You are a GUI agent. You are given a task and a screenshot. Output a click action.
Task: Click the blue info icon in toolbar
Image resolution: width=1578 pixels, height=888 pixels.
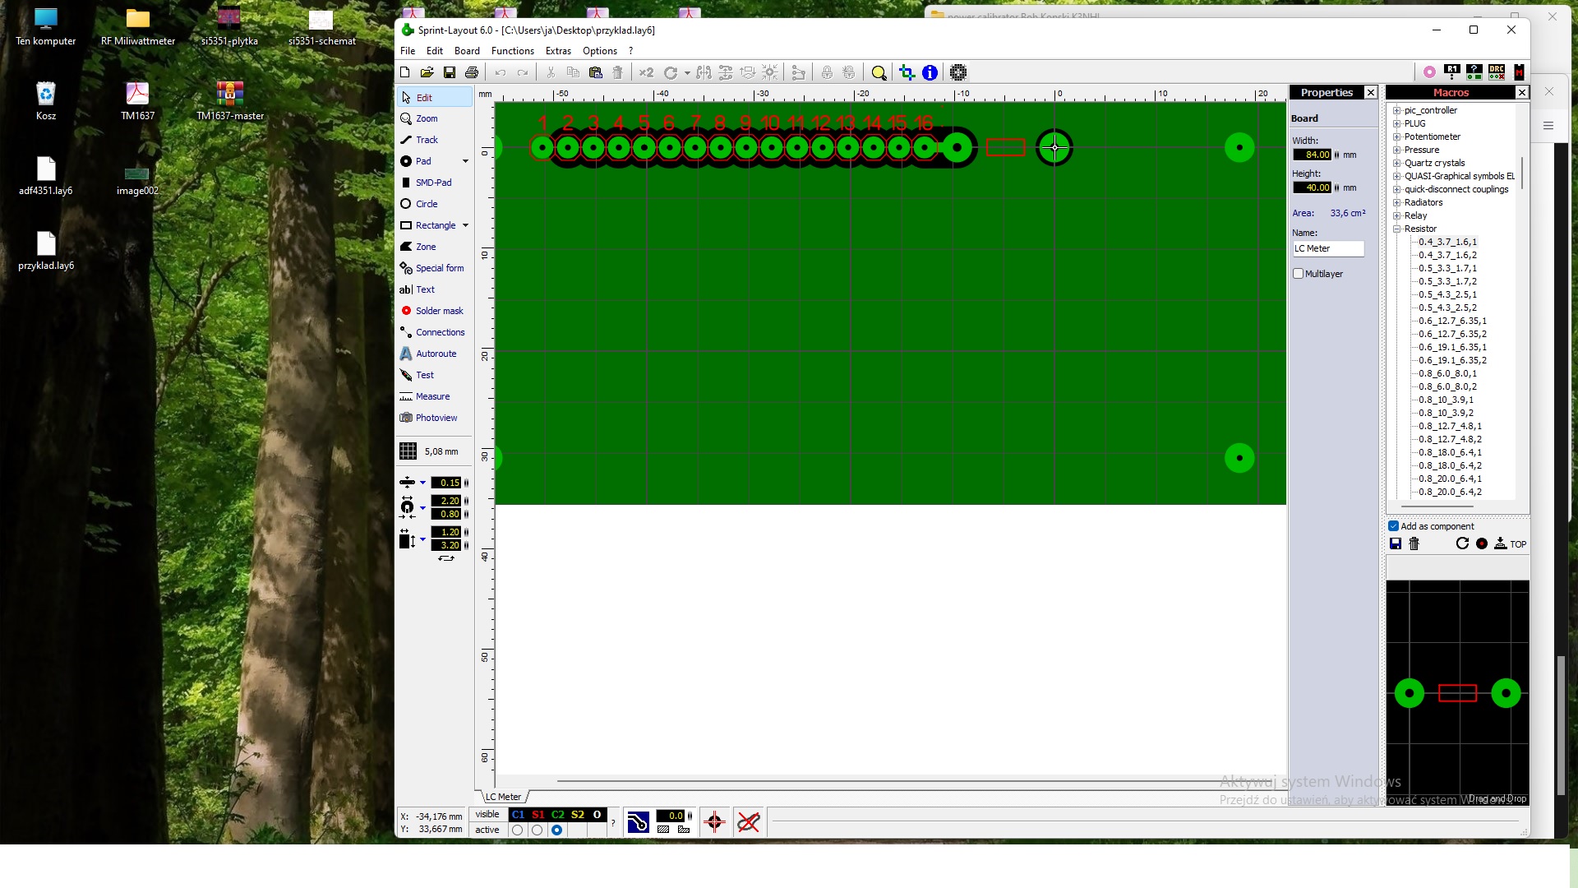click(930, 72)
